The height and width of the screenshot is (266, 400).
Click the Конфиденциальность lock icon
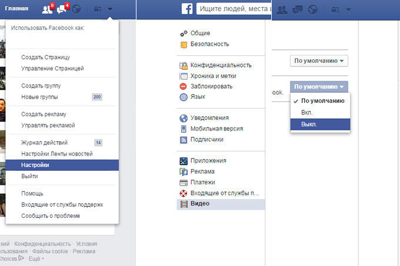(184, 66)
